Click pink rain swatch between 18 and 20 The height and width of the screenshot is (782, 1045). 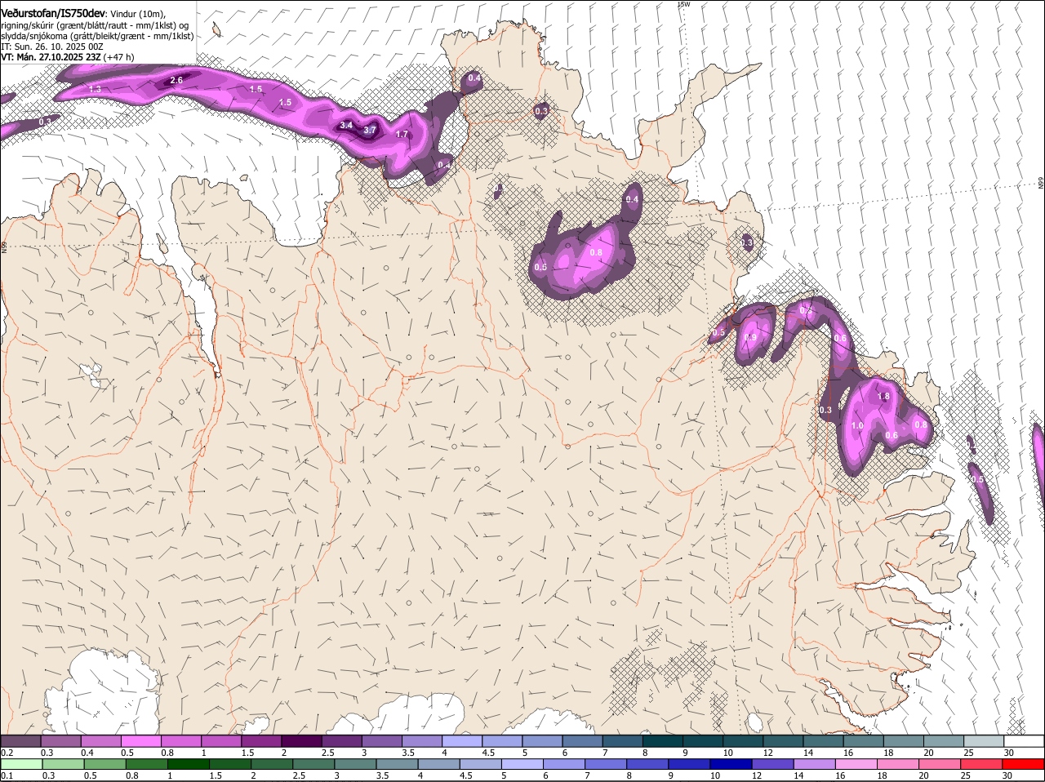[899, 764]
